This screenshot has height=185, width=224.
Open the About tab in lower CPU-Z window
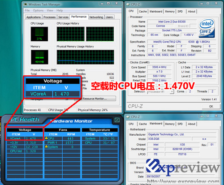(192, 124)
